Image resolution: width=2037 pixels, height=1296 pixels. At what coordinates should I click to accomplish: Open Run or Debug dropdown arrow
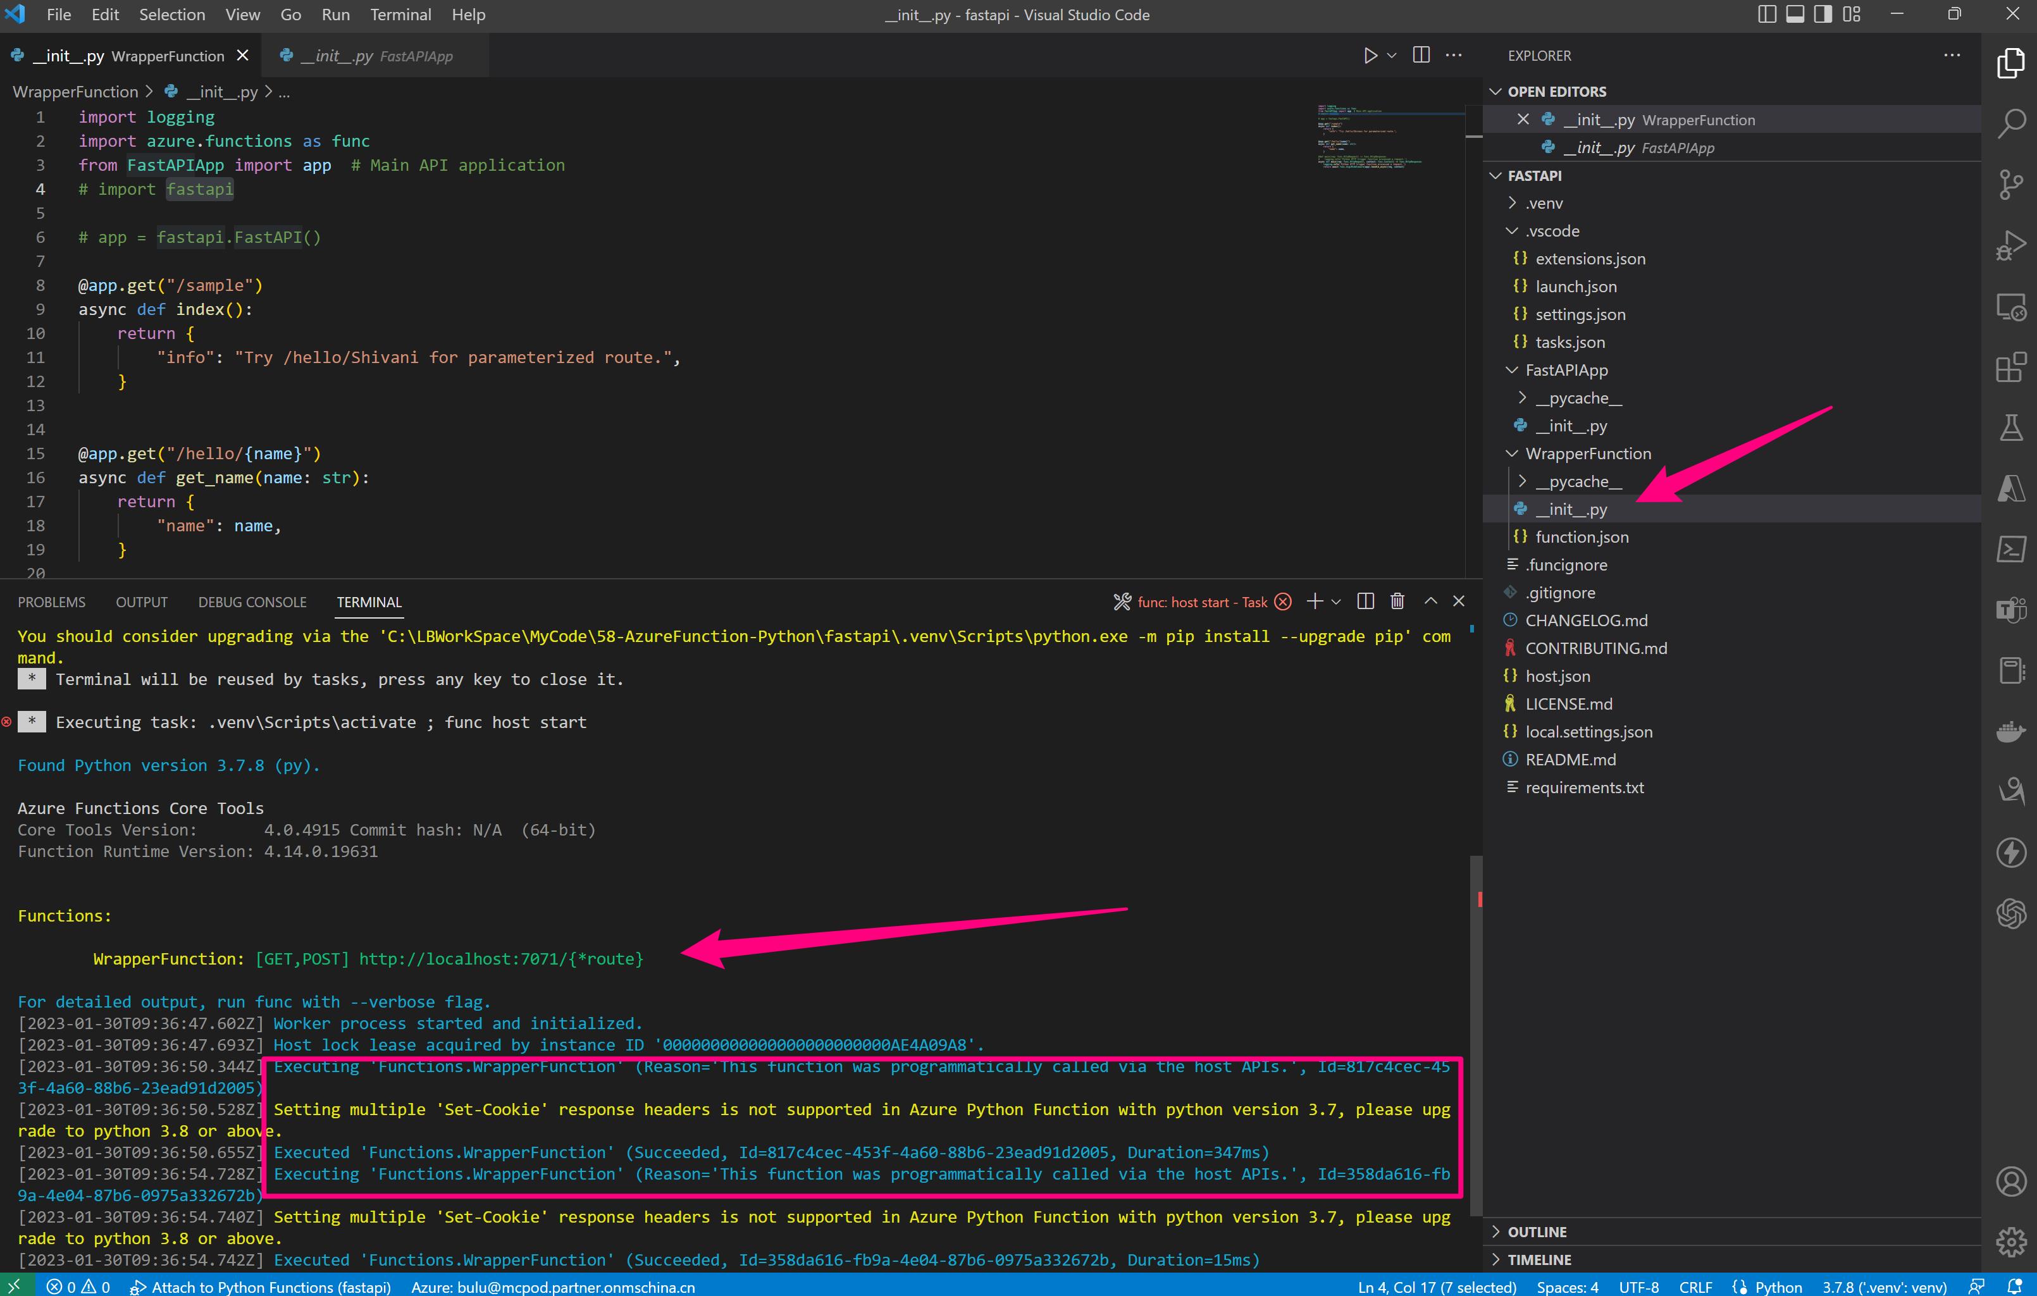click(1392, 56)
